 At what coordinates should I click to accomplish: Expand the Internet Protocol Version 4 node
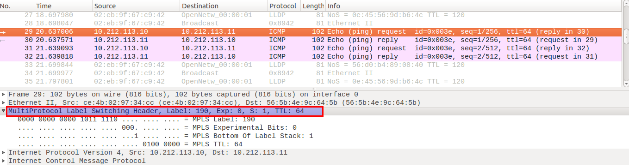pyautogui.click(x=4, y=152)
